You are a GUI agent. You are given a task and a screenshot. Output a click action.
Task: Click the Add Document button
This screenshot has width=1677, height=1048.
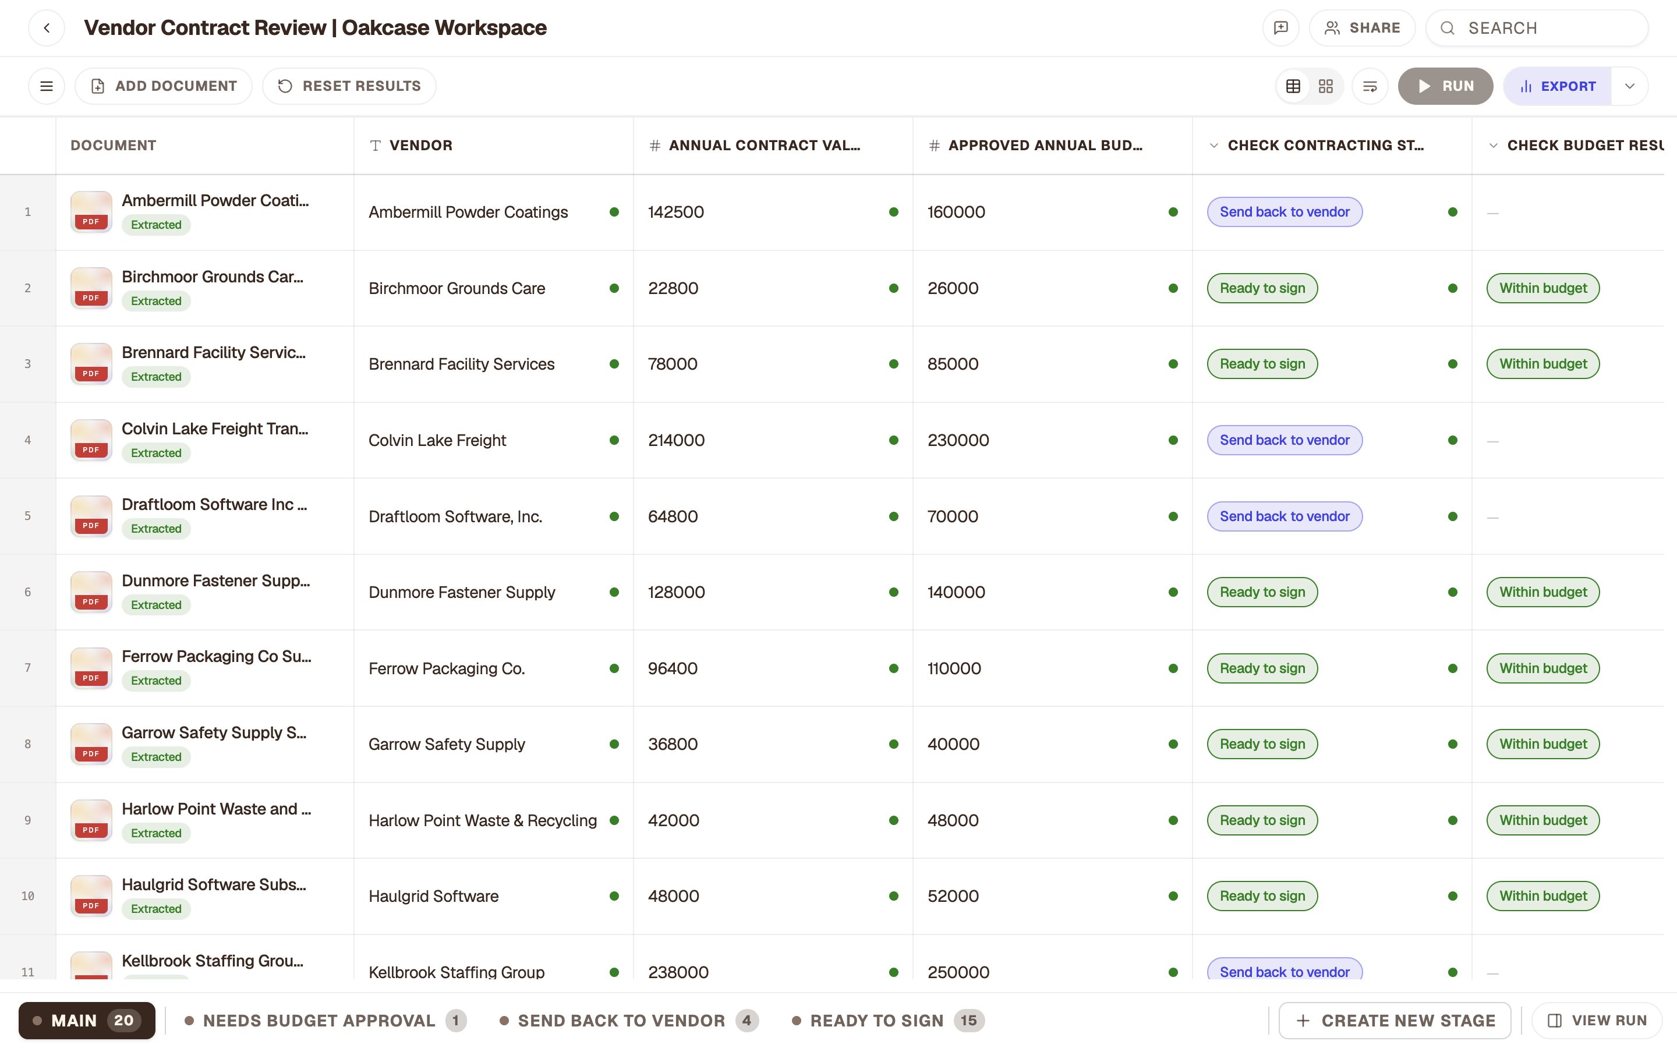click(164, 86)
